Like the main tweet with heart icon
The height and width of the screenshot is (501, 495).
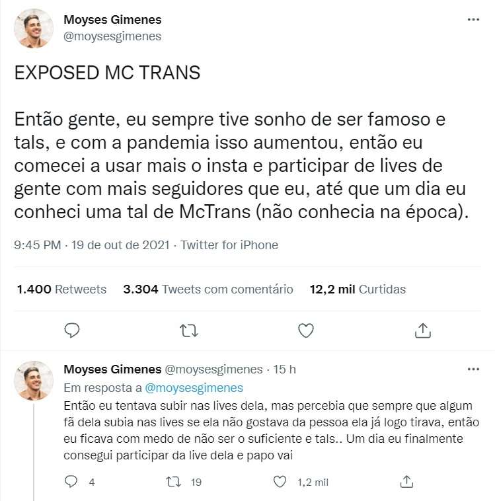tap(305, 330)
